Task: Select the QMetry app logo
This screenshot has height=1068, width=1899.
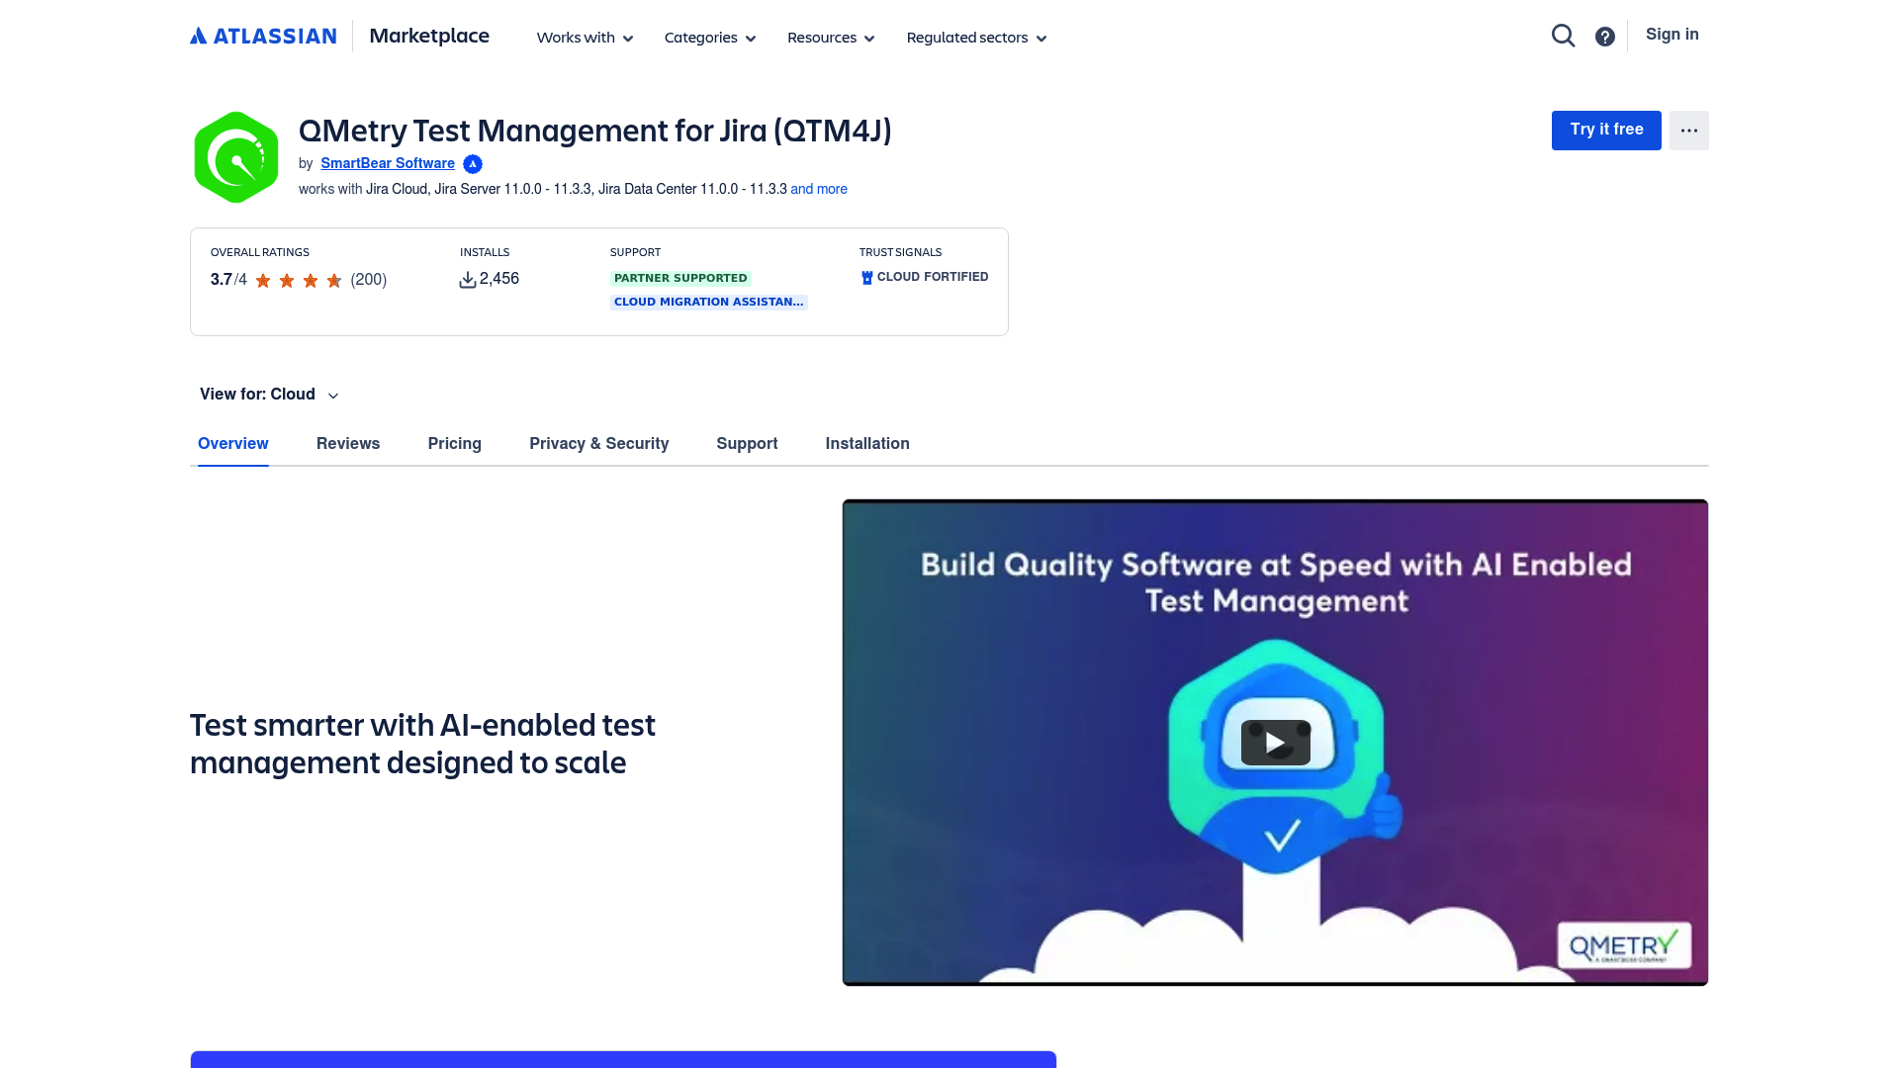Action: (235, 156)
